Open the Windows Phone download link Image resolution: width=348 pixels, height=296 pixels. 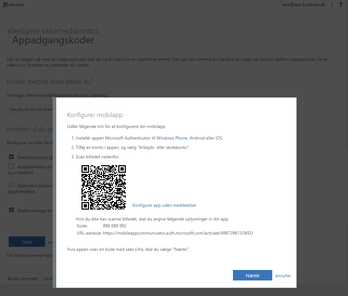pyautogui.click(x=172, y=138)
